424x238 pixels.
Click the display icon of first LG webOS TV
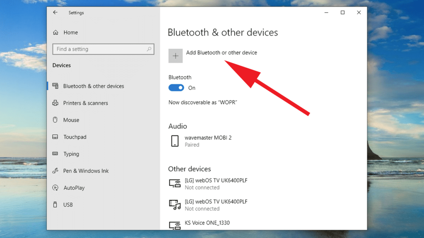[x=175, y=183]
